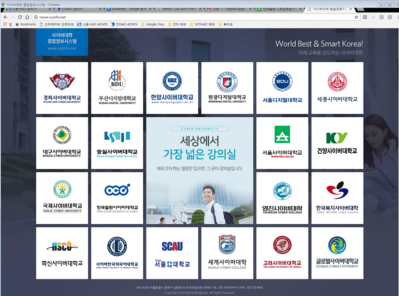Click the browser back arrow
399x296 pixels.
[5, 17]
